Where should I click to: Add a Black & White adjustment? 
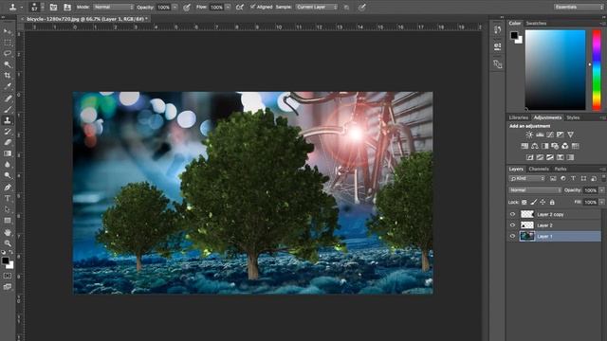point(544,146)
